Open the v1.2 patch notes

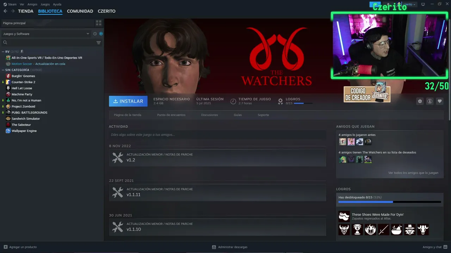click(x=217, y=157)
